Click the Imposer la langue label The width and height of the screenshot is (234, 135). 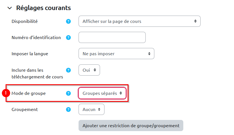30,54
